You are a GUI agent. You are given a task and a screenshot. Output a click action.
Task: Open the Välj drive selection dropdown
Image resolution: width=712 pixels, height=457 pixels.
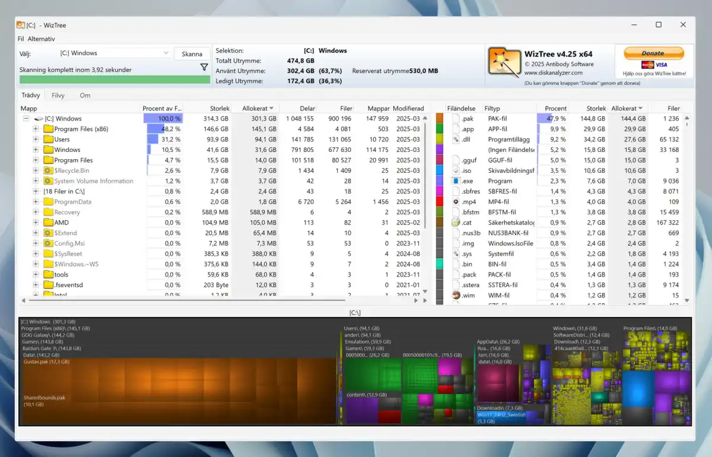coord(167,53)
